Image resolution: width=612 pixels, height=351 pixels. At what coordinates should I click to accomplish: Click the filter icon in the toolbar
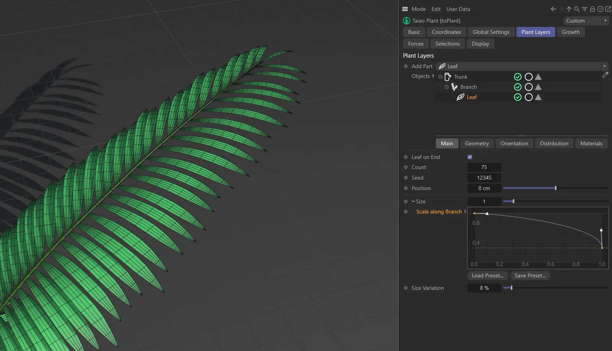pyautogui.click(x=584, y=9)
